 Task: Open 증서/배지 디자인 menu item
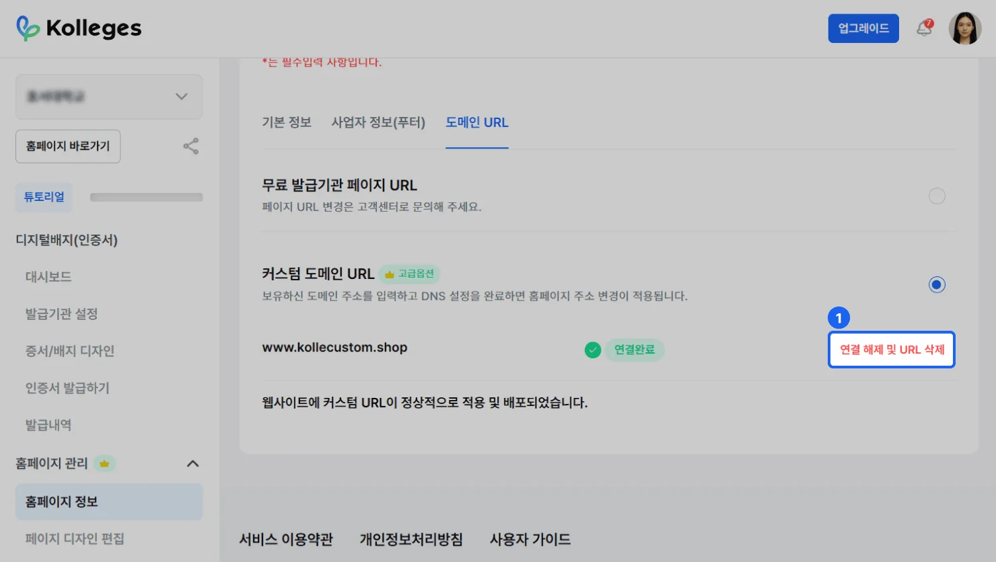(x=70, y=351)
